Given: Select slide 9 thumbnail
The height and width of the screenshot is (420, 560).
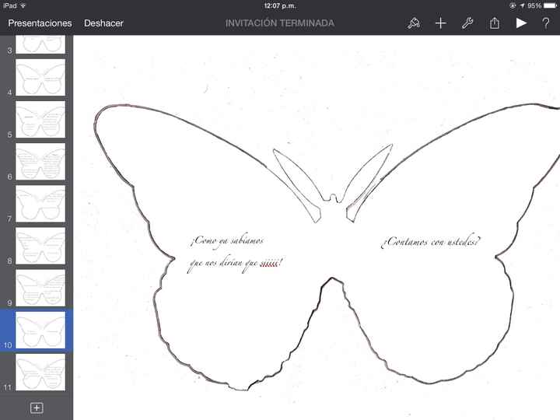Looking at the screenshot, I should tap(40, 288).
